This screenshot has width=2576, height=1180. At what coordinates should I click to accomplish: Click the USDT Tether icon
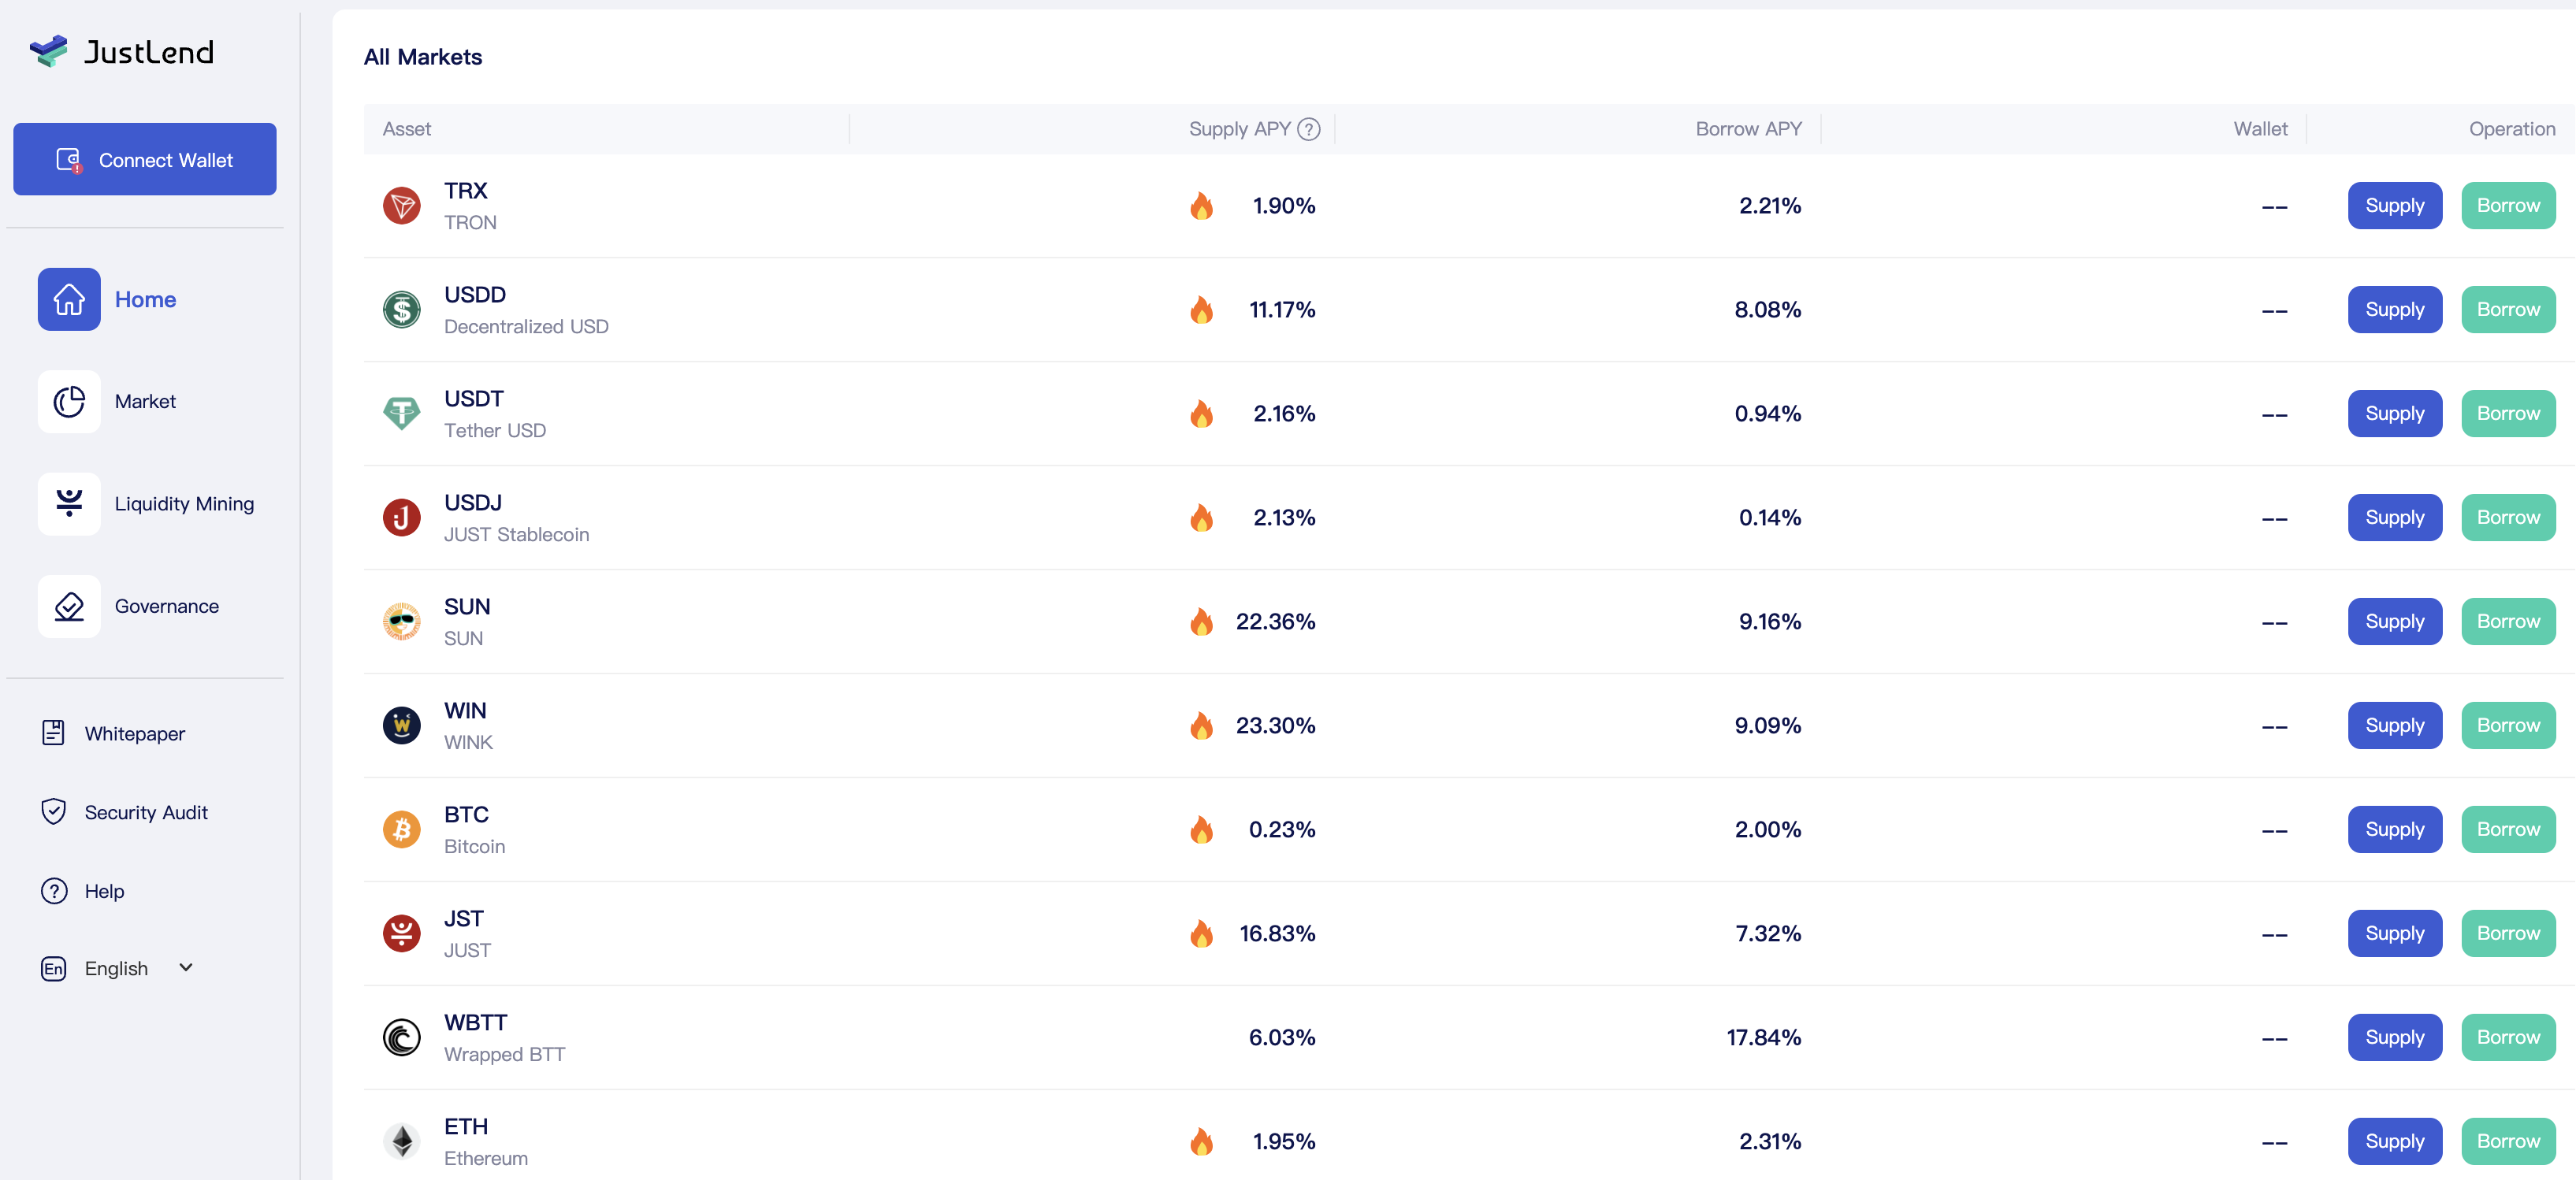coord(402,413)
